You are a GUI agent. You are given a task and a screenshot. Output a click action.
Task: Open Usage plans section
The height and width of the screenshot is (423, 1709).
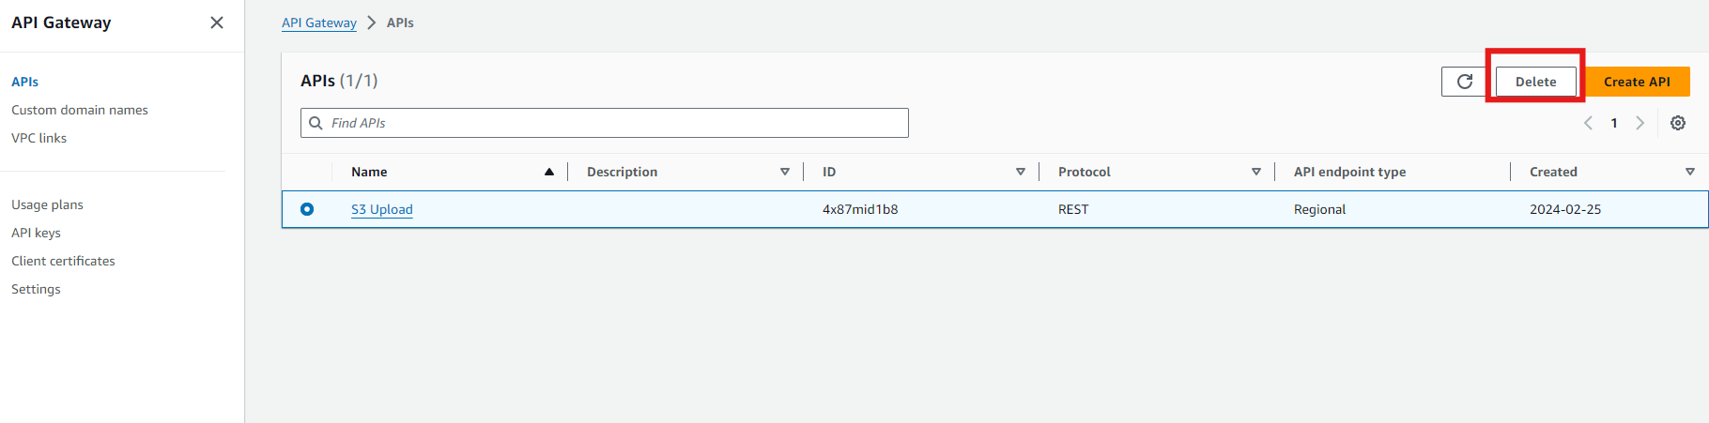[x=47, y=204]
